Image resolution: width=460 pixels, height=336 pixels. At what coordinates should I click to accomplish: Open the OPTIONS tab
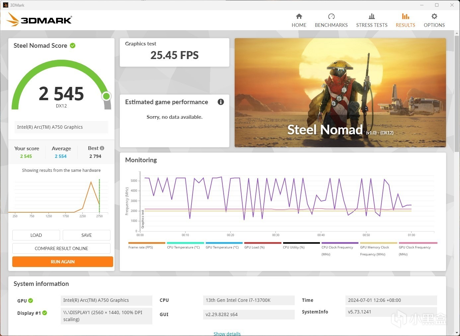coord(434,21)
